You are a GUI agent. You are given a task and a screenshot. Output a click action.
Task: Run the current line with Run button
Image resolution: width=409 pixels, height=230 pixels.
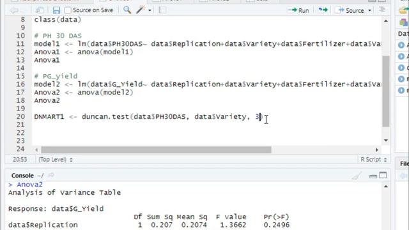click(298, 10)
